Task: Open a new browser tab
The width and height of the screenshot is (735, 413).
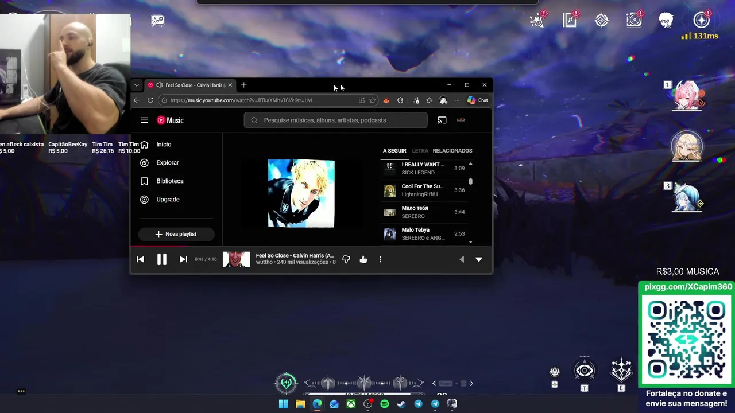Action: pyautogui.click(x=243, y=85)
